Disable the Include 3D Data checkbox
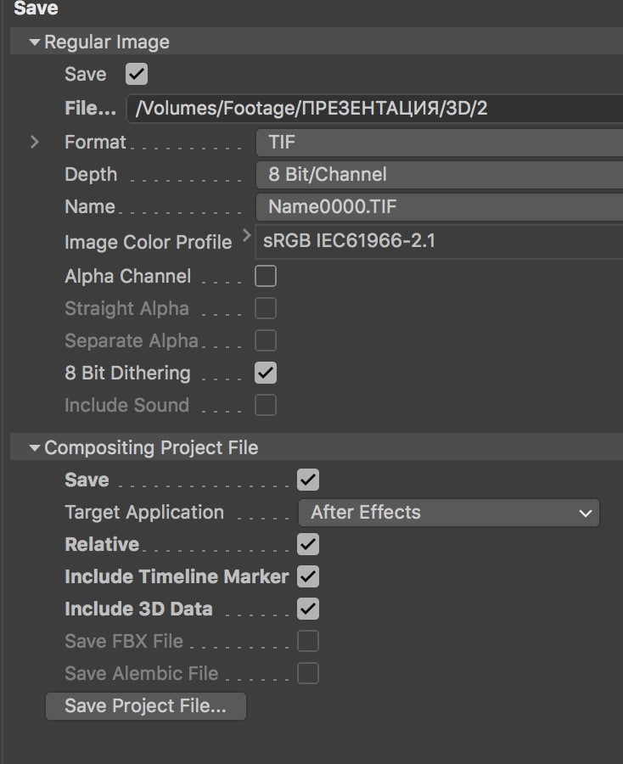 (x=308, y=609)
